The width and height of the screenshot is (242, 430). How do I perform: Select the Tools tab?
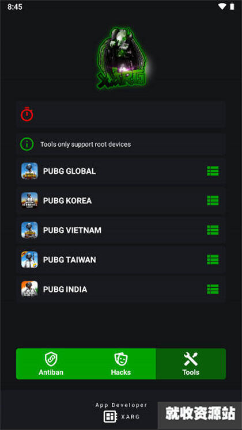click(191, 364)
